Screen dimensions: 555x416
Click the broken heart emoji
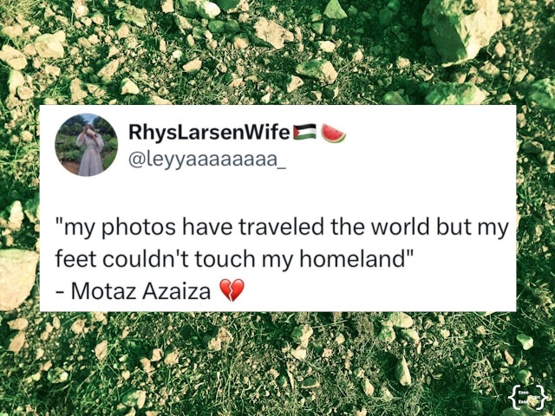coord(232,290)
